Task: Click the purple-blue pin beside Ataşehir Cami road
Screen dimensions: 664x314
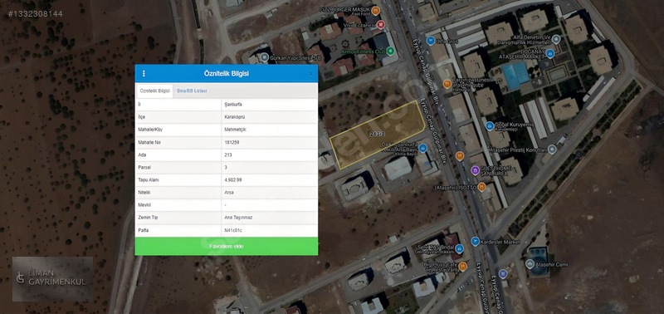Action: click(503, 274)
